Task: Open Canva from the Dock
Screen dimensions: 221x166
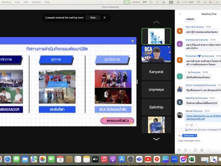Action: pyautogui.click(x=166, y=159)
